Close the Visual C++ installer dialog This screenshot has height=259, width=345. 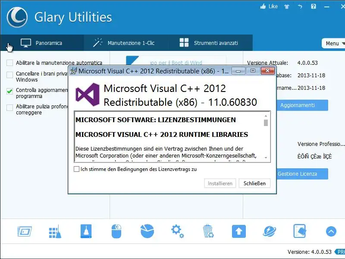[x=267, y=71]
